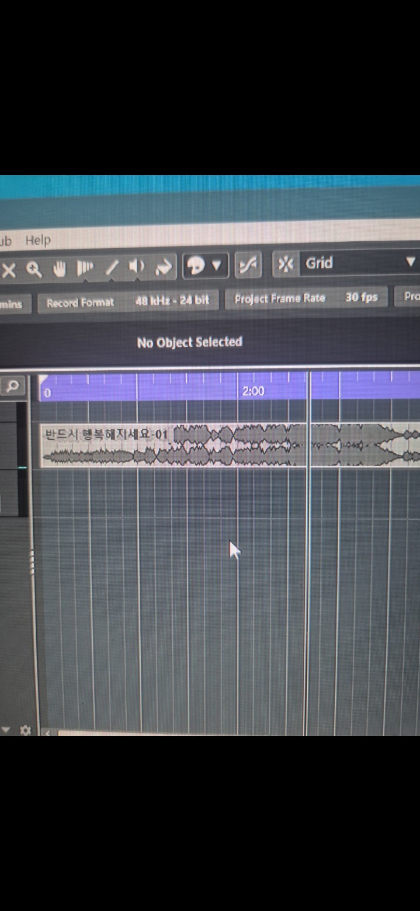Select the Comp hand tool
420x911 pixels.
pyautogui.click(x=60, y=269)
